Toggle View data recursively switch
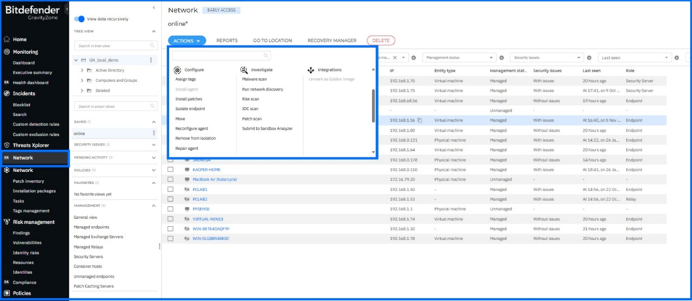The width and height of the screenshot is (692, 301). point(79,19)
